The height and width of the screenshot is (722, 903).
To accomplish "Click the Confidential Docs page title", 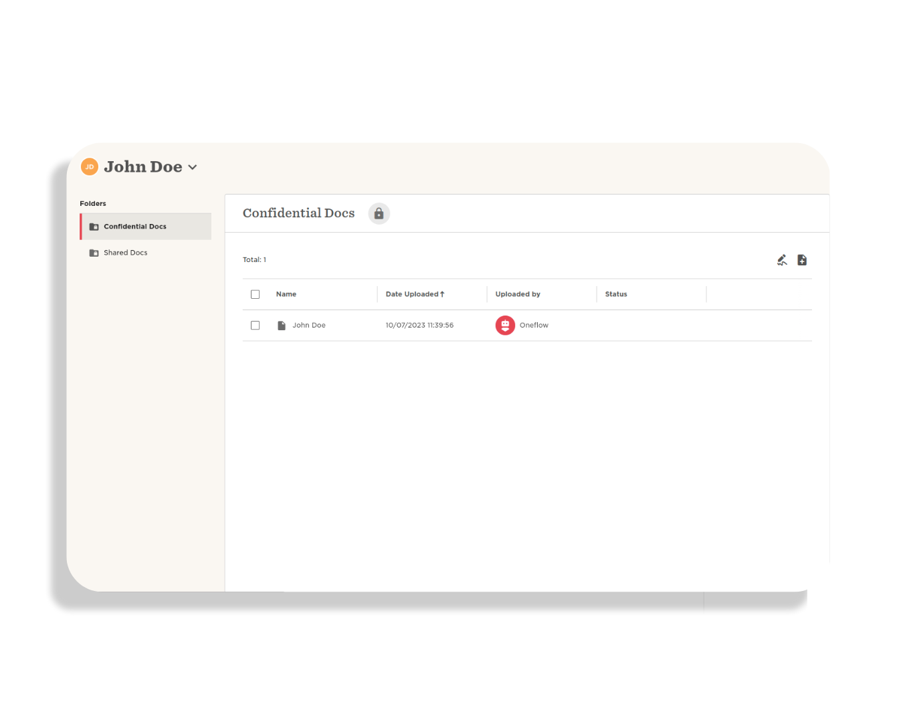I will [298, 213].
